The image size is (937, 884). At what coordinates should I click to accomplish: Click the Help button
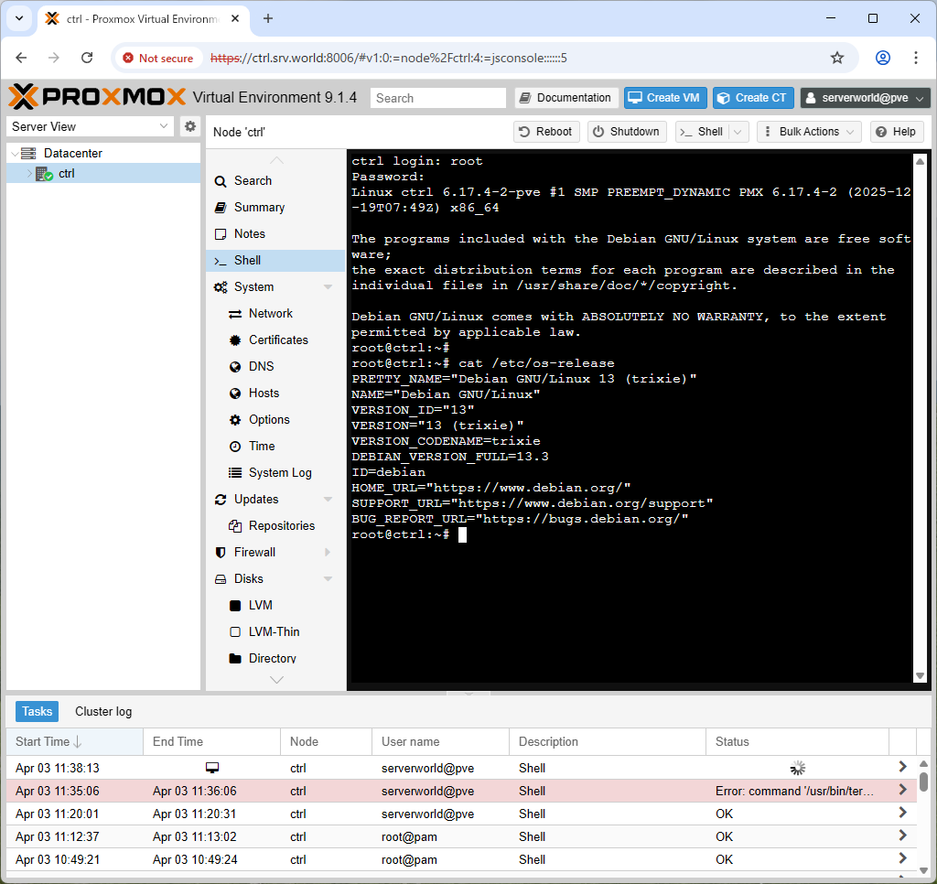[897, 132]
